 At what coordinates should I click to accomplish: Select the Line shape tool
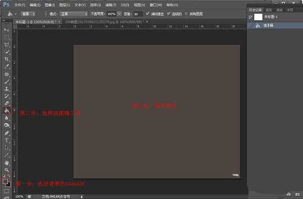pyautogui.click(x=7, y=155)
